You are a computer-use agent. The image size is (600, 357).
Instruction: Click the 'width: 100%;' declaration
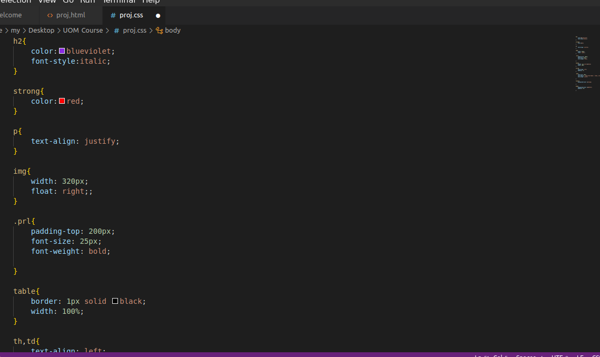click(x=57, y=311)
